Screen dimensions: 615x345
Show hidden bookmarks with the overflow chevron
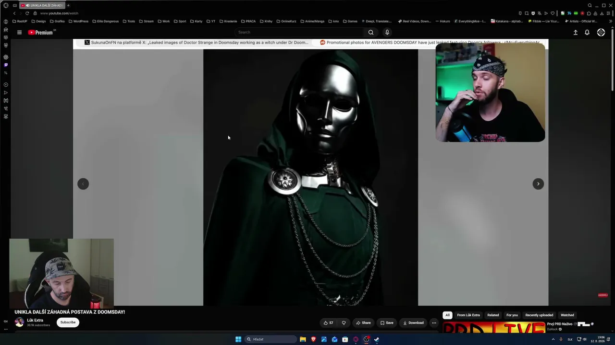point(611,22)
